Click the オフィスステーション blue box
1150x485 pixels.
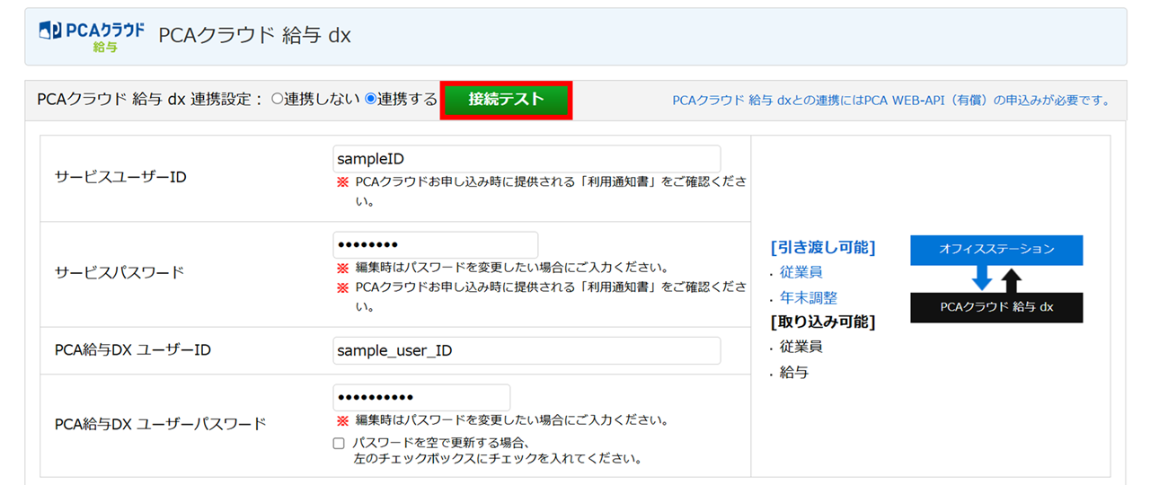(996, 250)
